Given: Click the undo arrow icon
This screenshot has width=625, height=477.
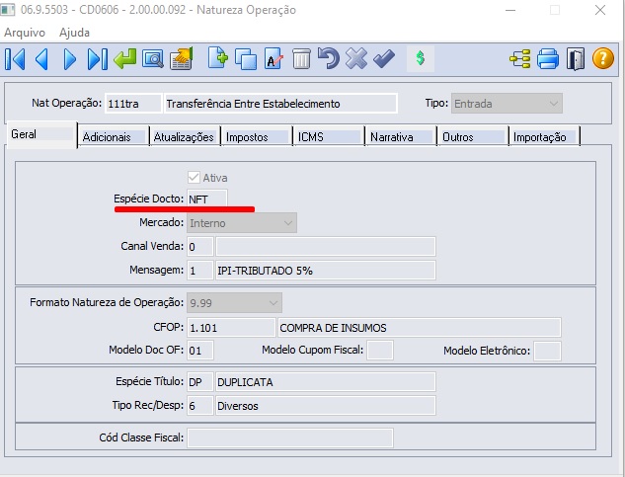Looking at the screenshot, I should click(329, 59).
